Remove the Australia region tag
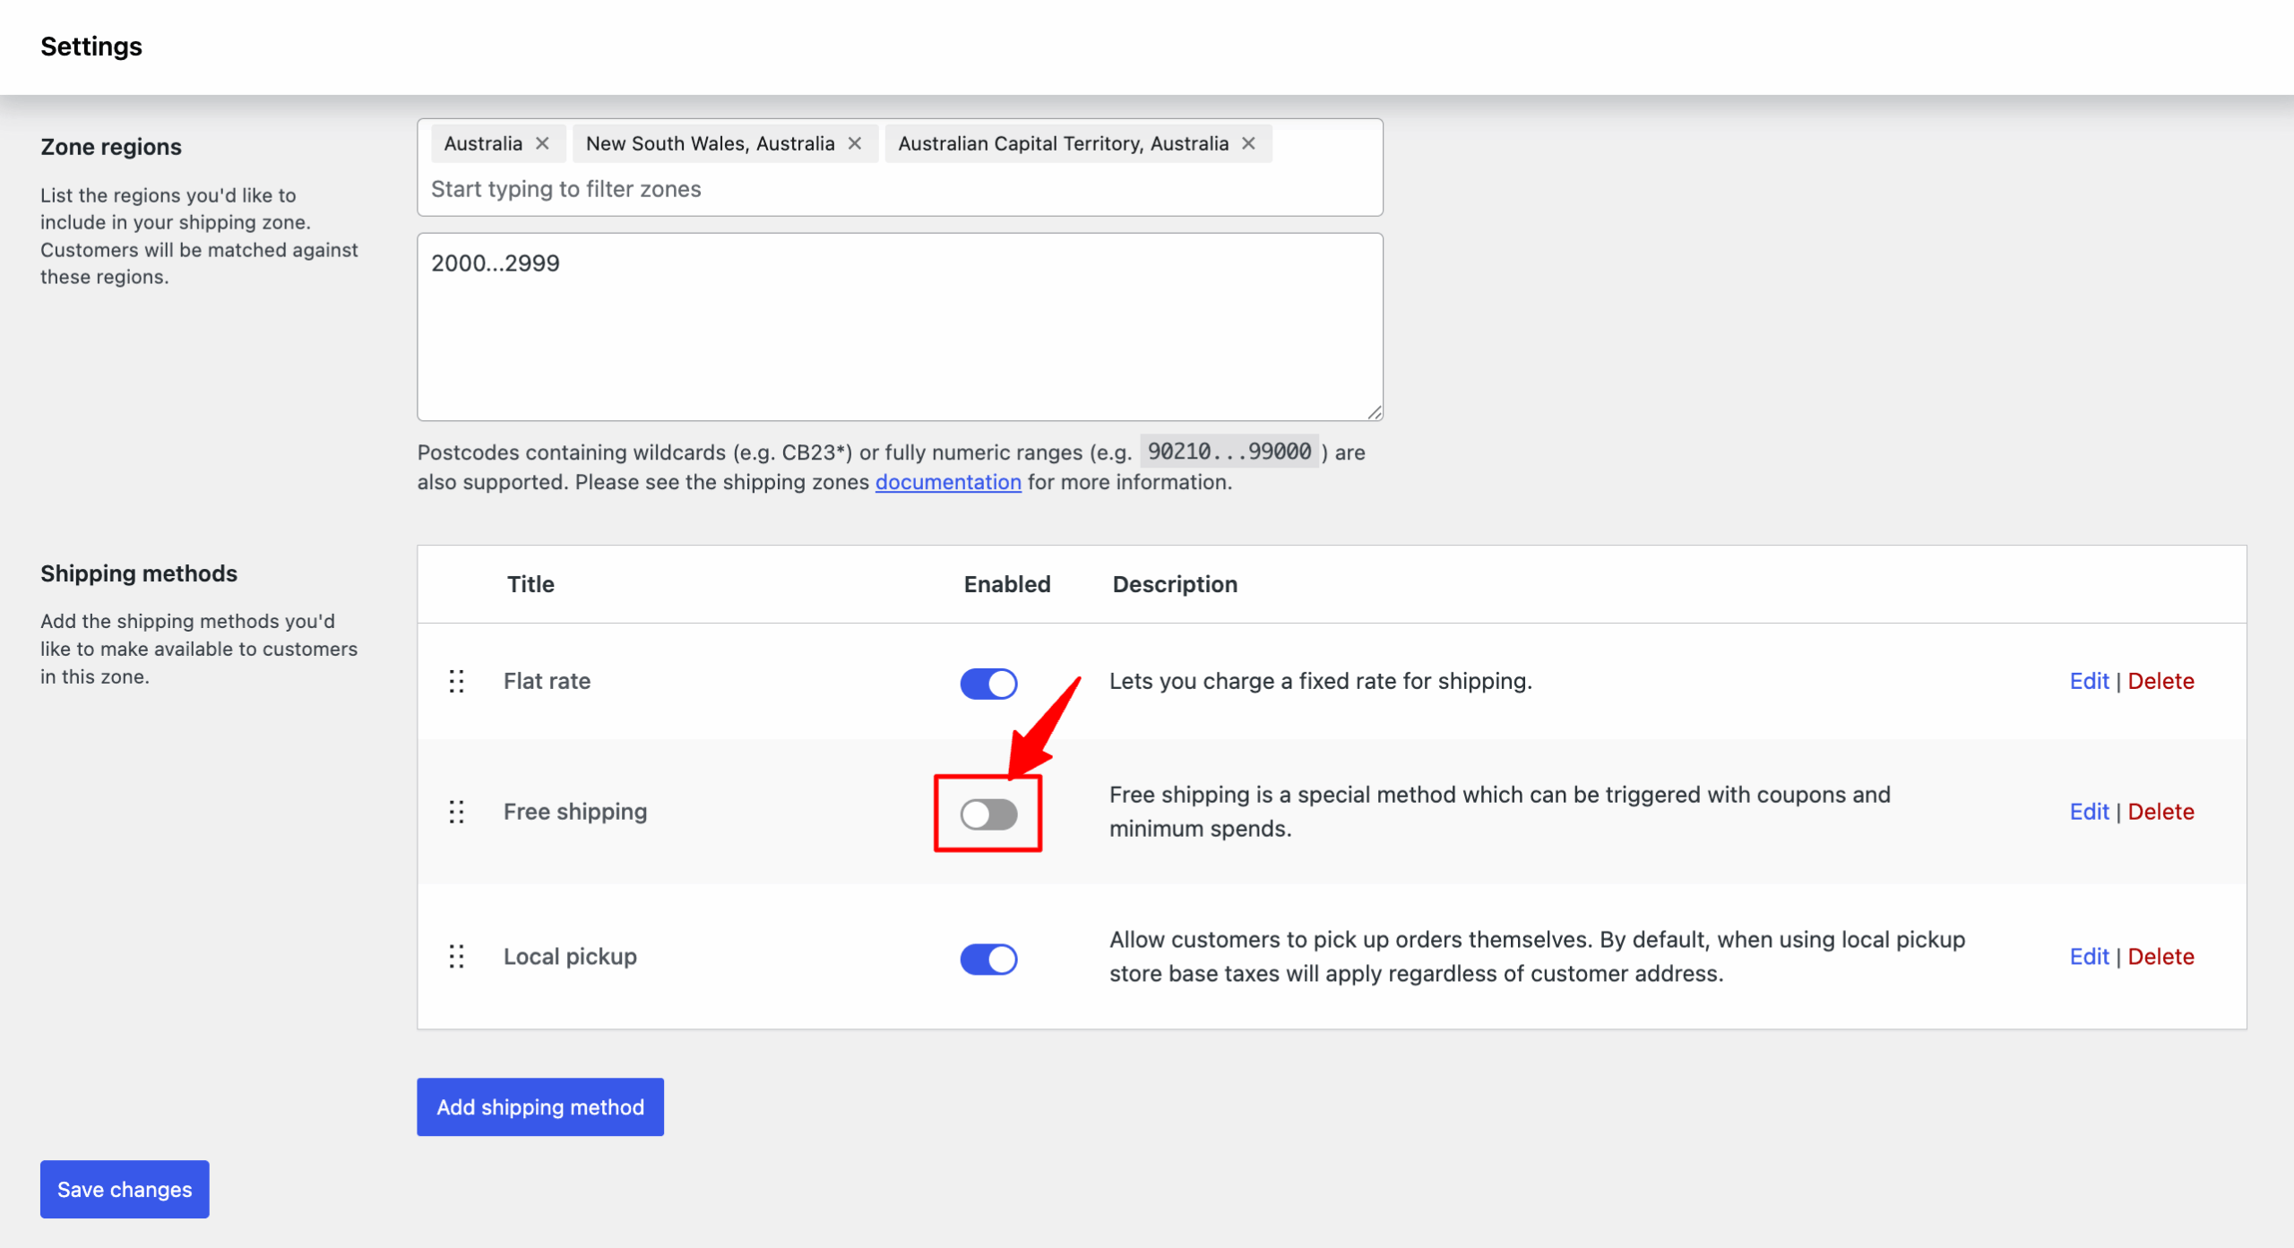 (544, 143)
